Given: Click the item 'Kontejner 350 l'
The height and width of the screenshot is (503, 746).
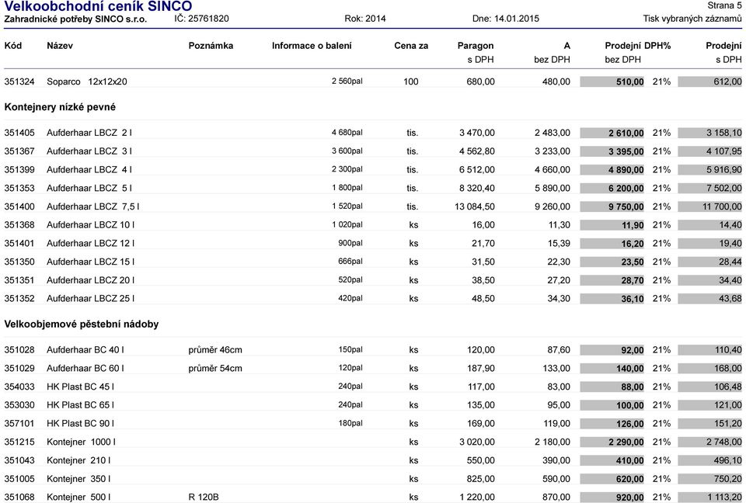Looking at the screenshot, I should coord(78,479).
